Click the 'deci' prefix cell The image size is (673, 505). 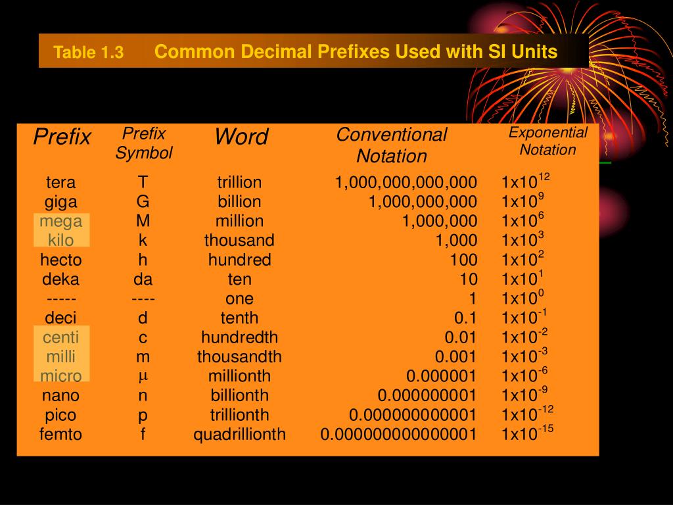coord(60,318)
